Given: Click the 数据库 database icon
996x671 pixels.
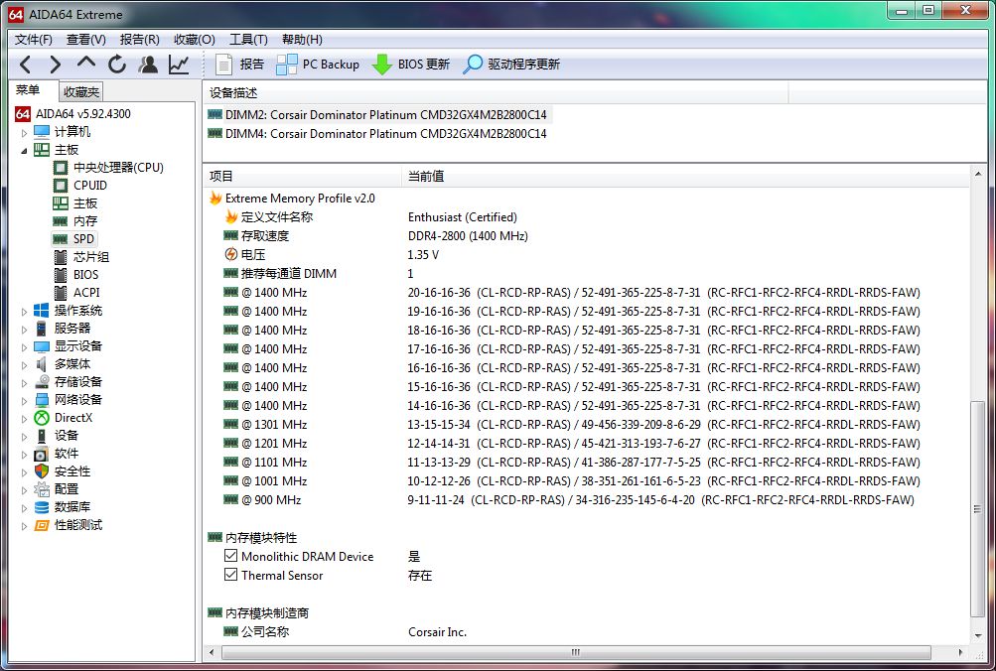Looking at the screenshot, I should point(42,507).
